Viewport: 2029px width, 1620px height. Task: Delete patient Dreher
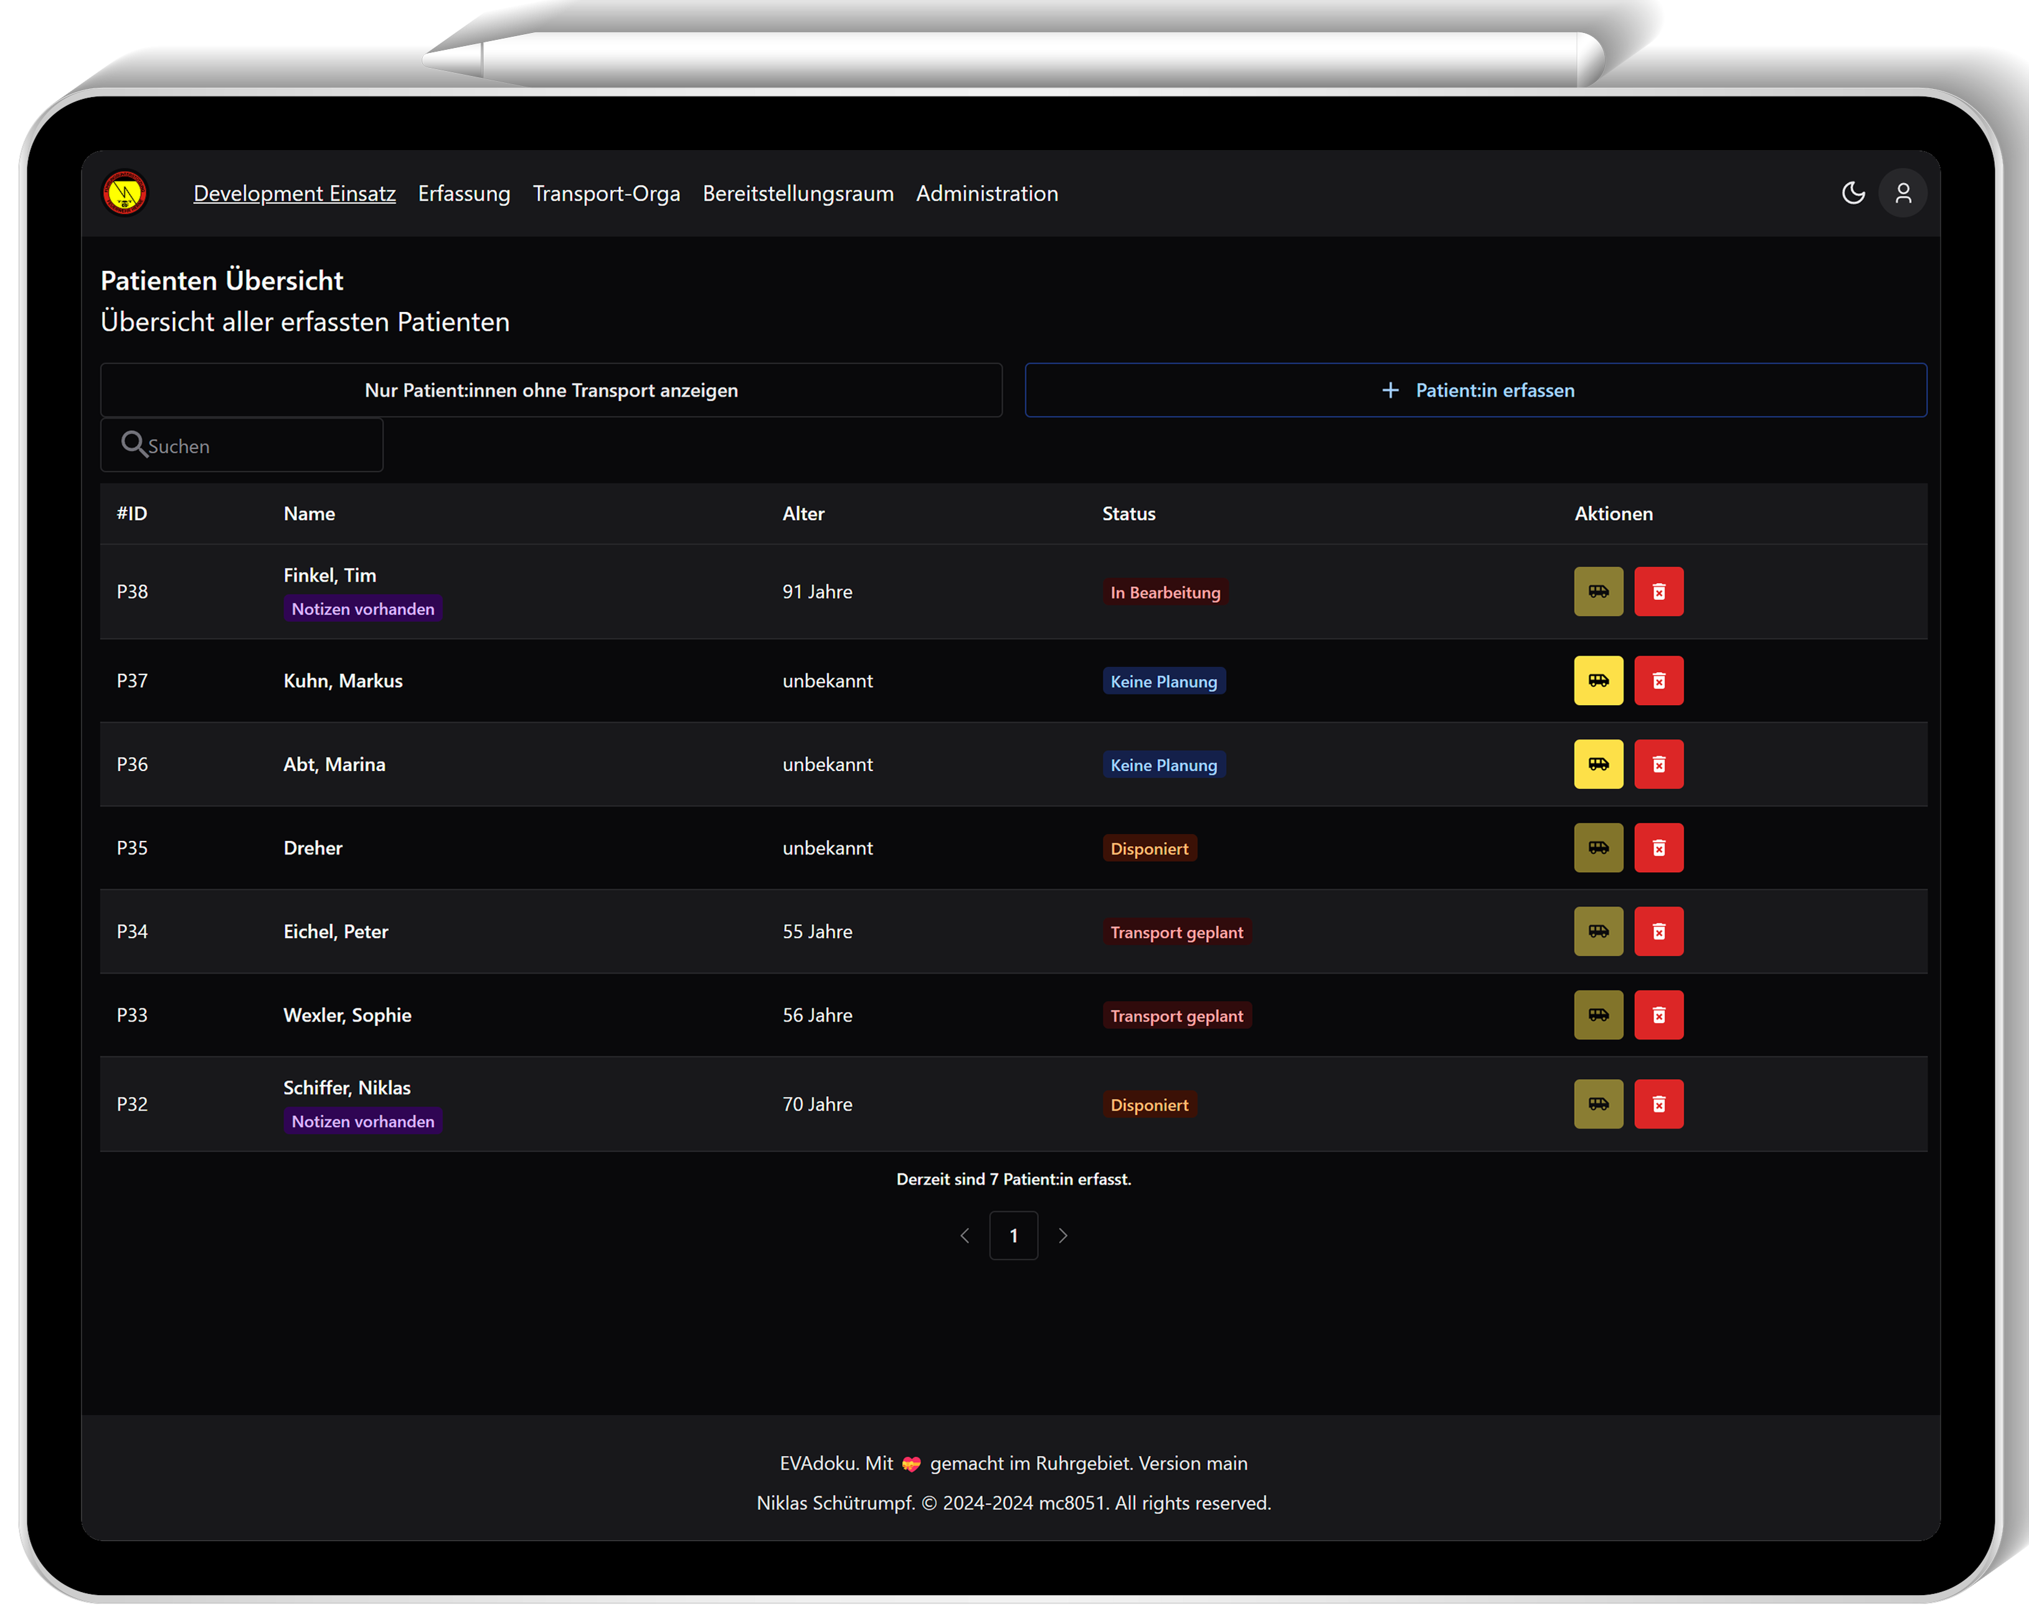coord(1658,848)
